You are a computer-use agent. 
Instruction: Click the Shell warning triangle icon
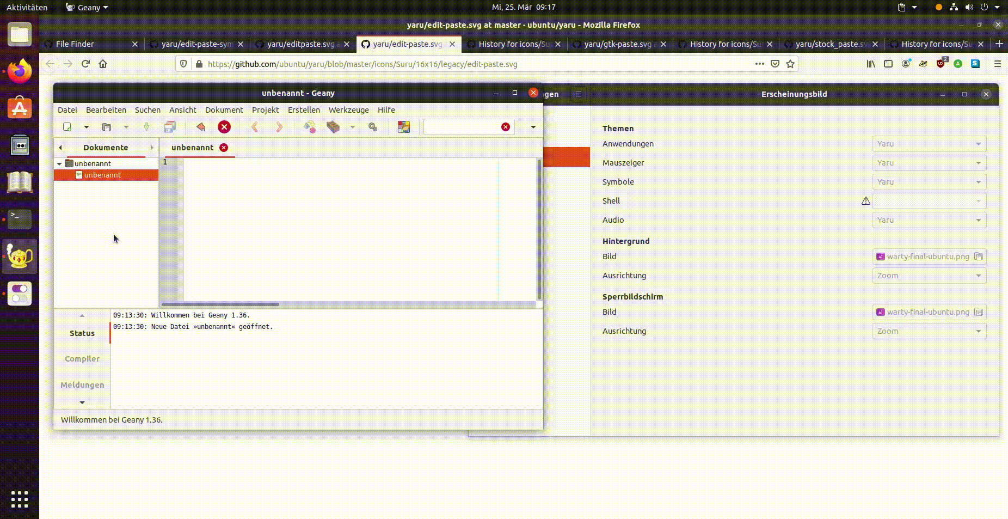coord(865,201)
